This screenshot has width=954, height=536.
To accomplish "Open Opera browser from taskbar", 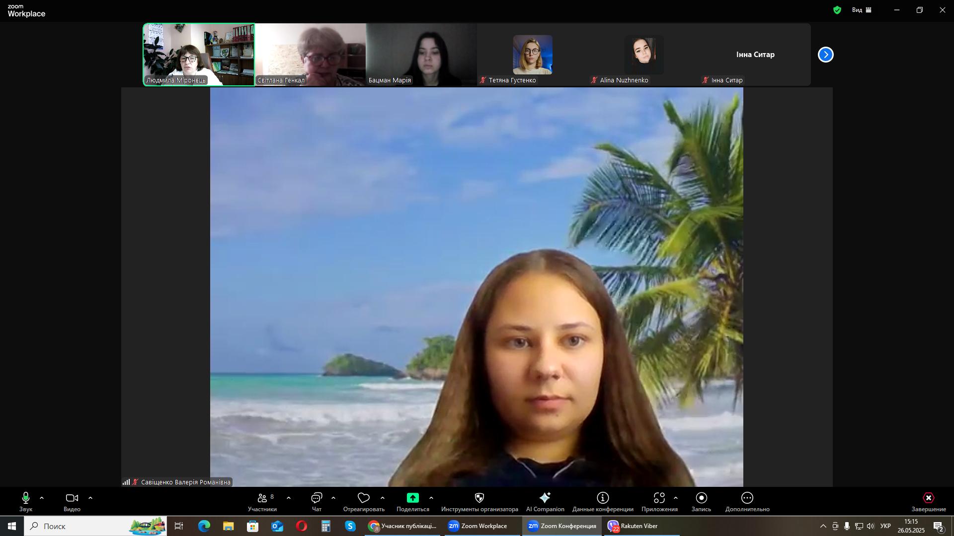I will (302, 526).
